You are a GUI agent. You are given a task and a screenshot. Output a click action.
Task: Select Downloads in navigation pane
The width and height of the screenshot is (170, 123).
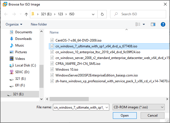[21, 39]
